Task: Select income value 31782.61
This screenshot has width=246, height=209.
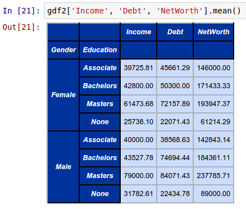Action: point(139,194)
